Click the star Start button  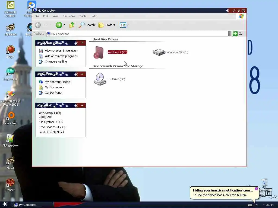point(5,204)
